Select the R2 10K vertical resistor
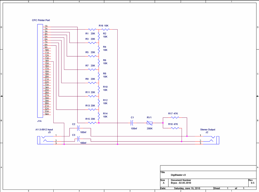 (x=99, y=36)
